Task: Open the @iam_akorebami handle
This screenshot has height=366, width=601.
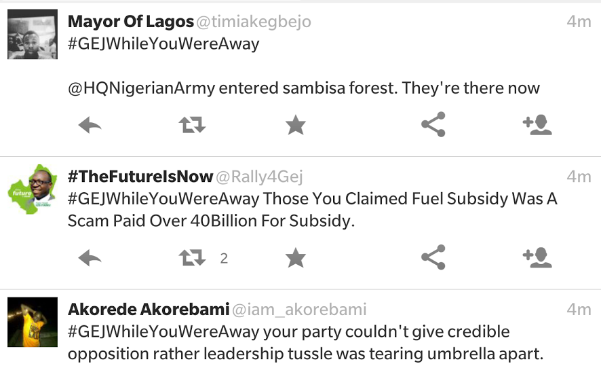Action: 299,310
